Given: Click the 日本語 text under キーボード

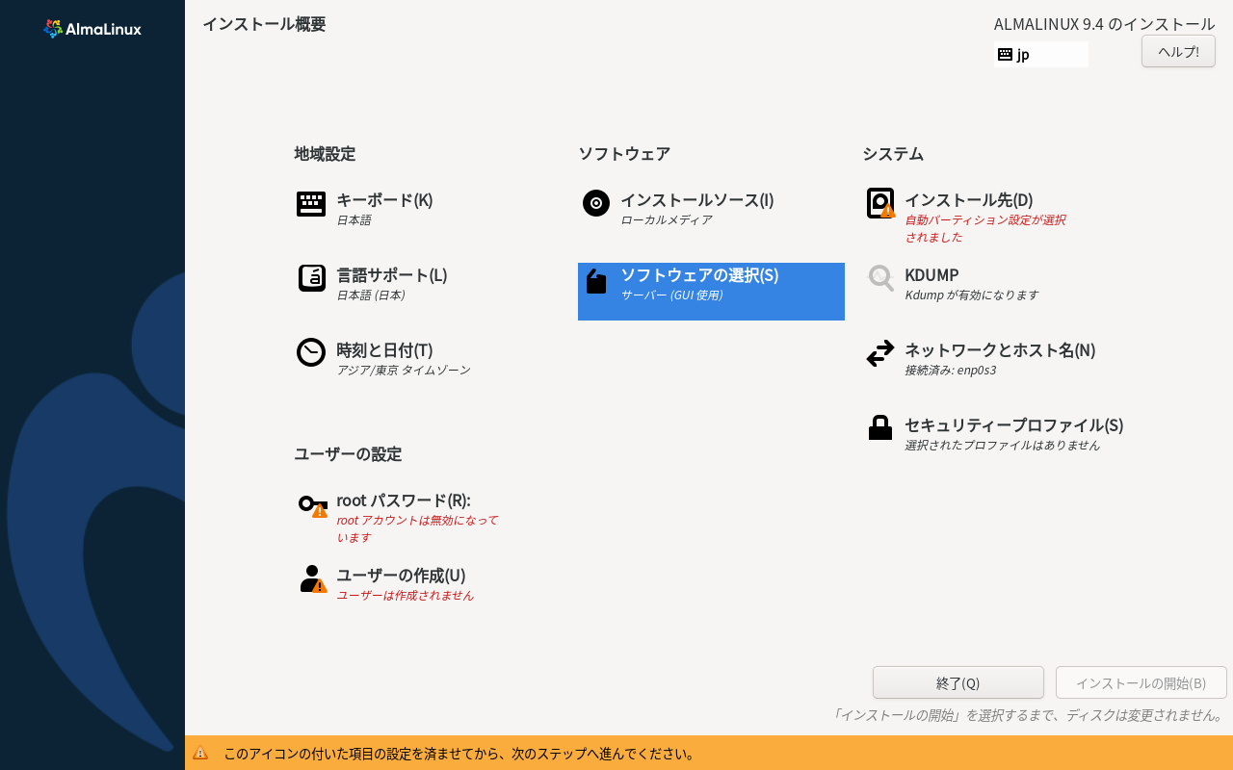Looking at the screenshot, I should [x=354, y=219].
